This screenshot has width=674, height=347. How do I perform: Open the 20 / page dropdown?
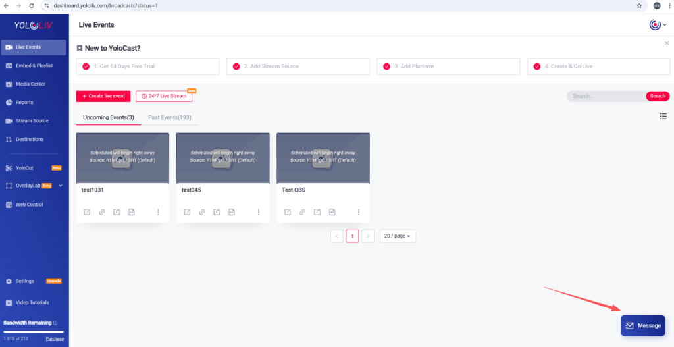398,236
